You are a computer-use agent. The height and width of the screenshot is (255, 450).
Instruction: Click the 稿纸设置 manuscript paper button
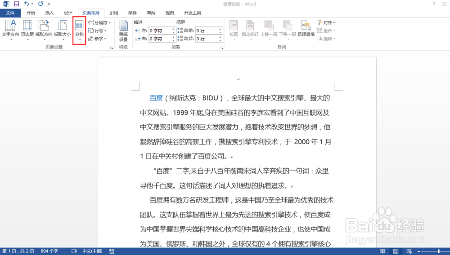123,31
